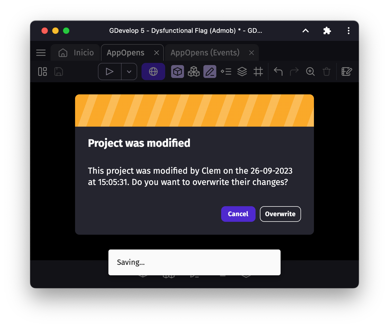This screenshot has height=328, width=389.
Task: Open the zoom options magnifier
Action: coord(310,72)
